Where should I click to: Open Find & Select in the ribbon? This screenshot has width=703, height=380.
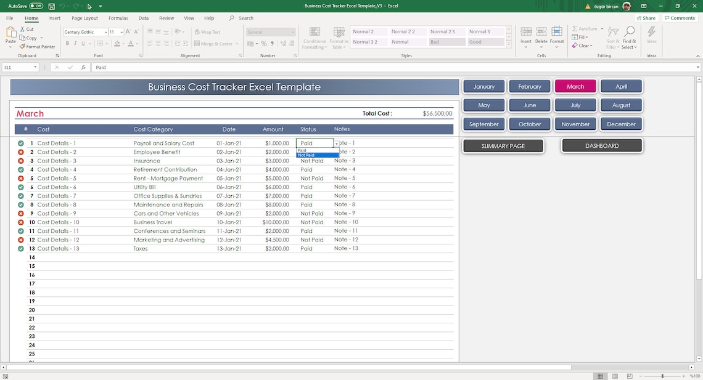click(x=629, y=36)
